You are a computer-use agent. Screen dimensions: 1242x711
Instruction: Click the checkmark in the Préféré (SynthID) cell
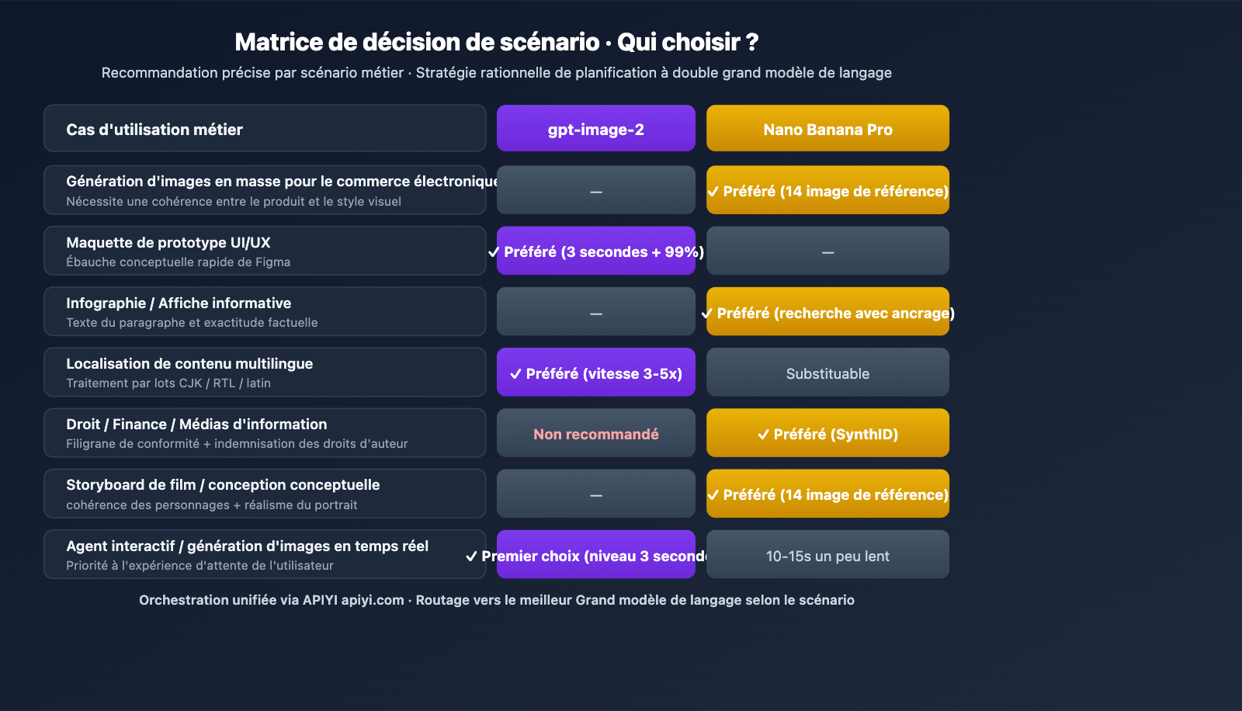tap(764, 435)
